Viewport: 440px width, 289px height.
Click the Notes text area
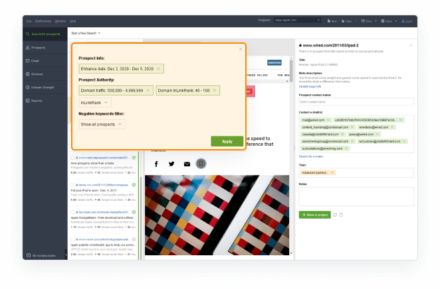point(356,196)
